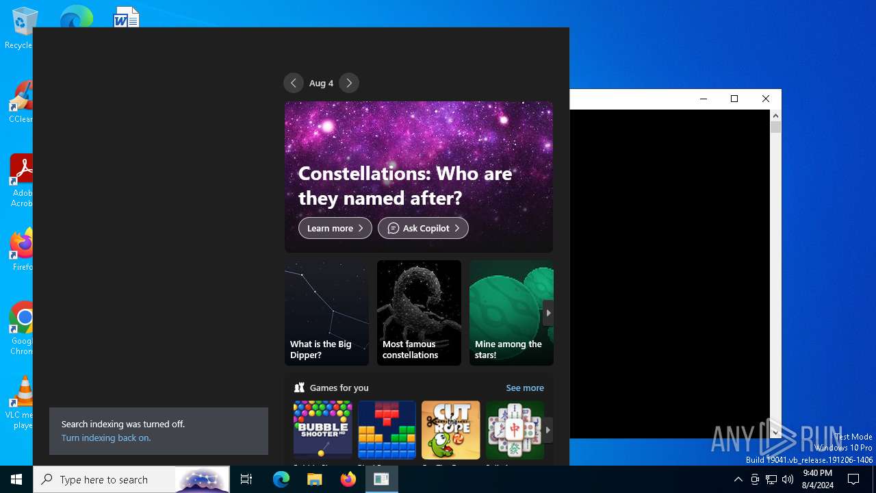Viewport: 876px width, 493px height.
Task: Open network status tray icon
Action: click(771, 479)
